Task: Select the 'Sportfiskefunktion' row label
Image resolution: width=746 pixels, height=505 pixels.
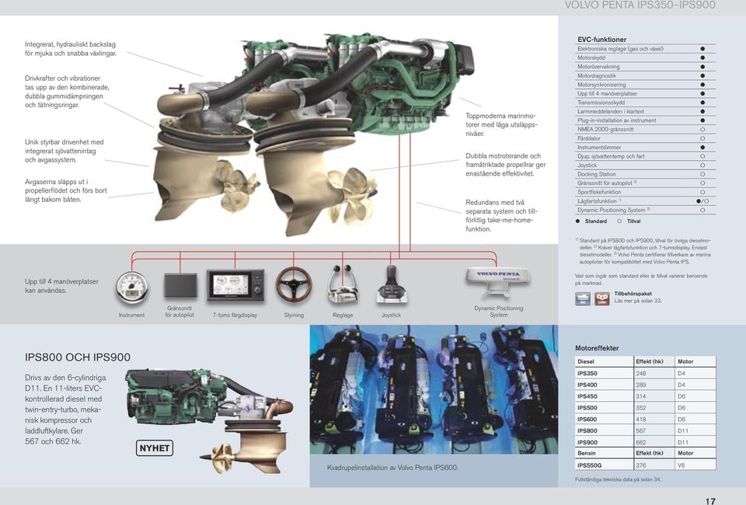Action: (x=599, y=192)
